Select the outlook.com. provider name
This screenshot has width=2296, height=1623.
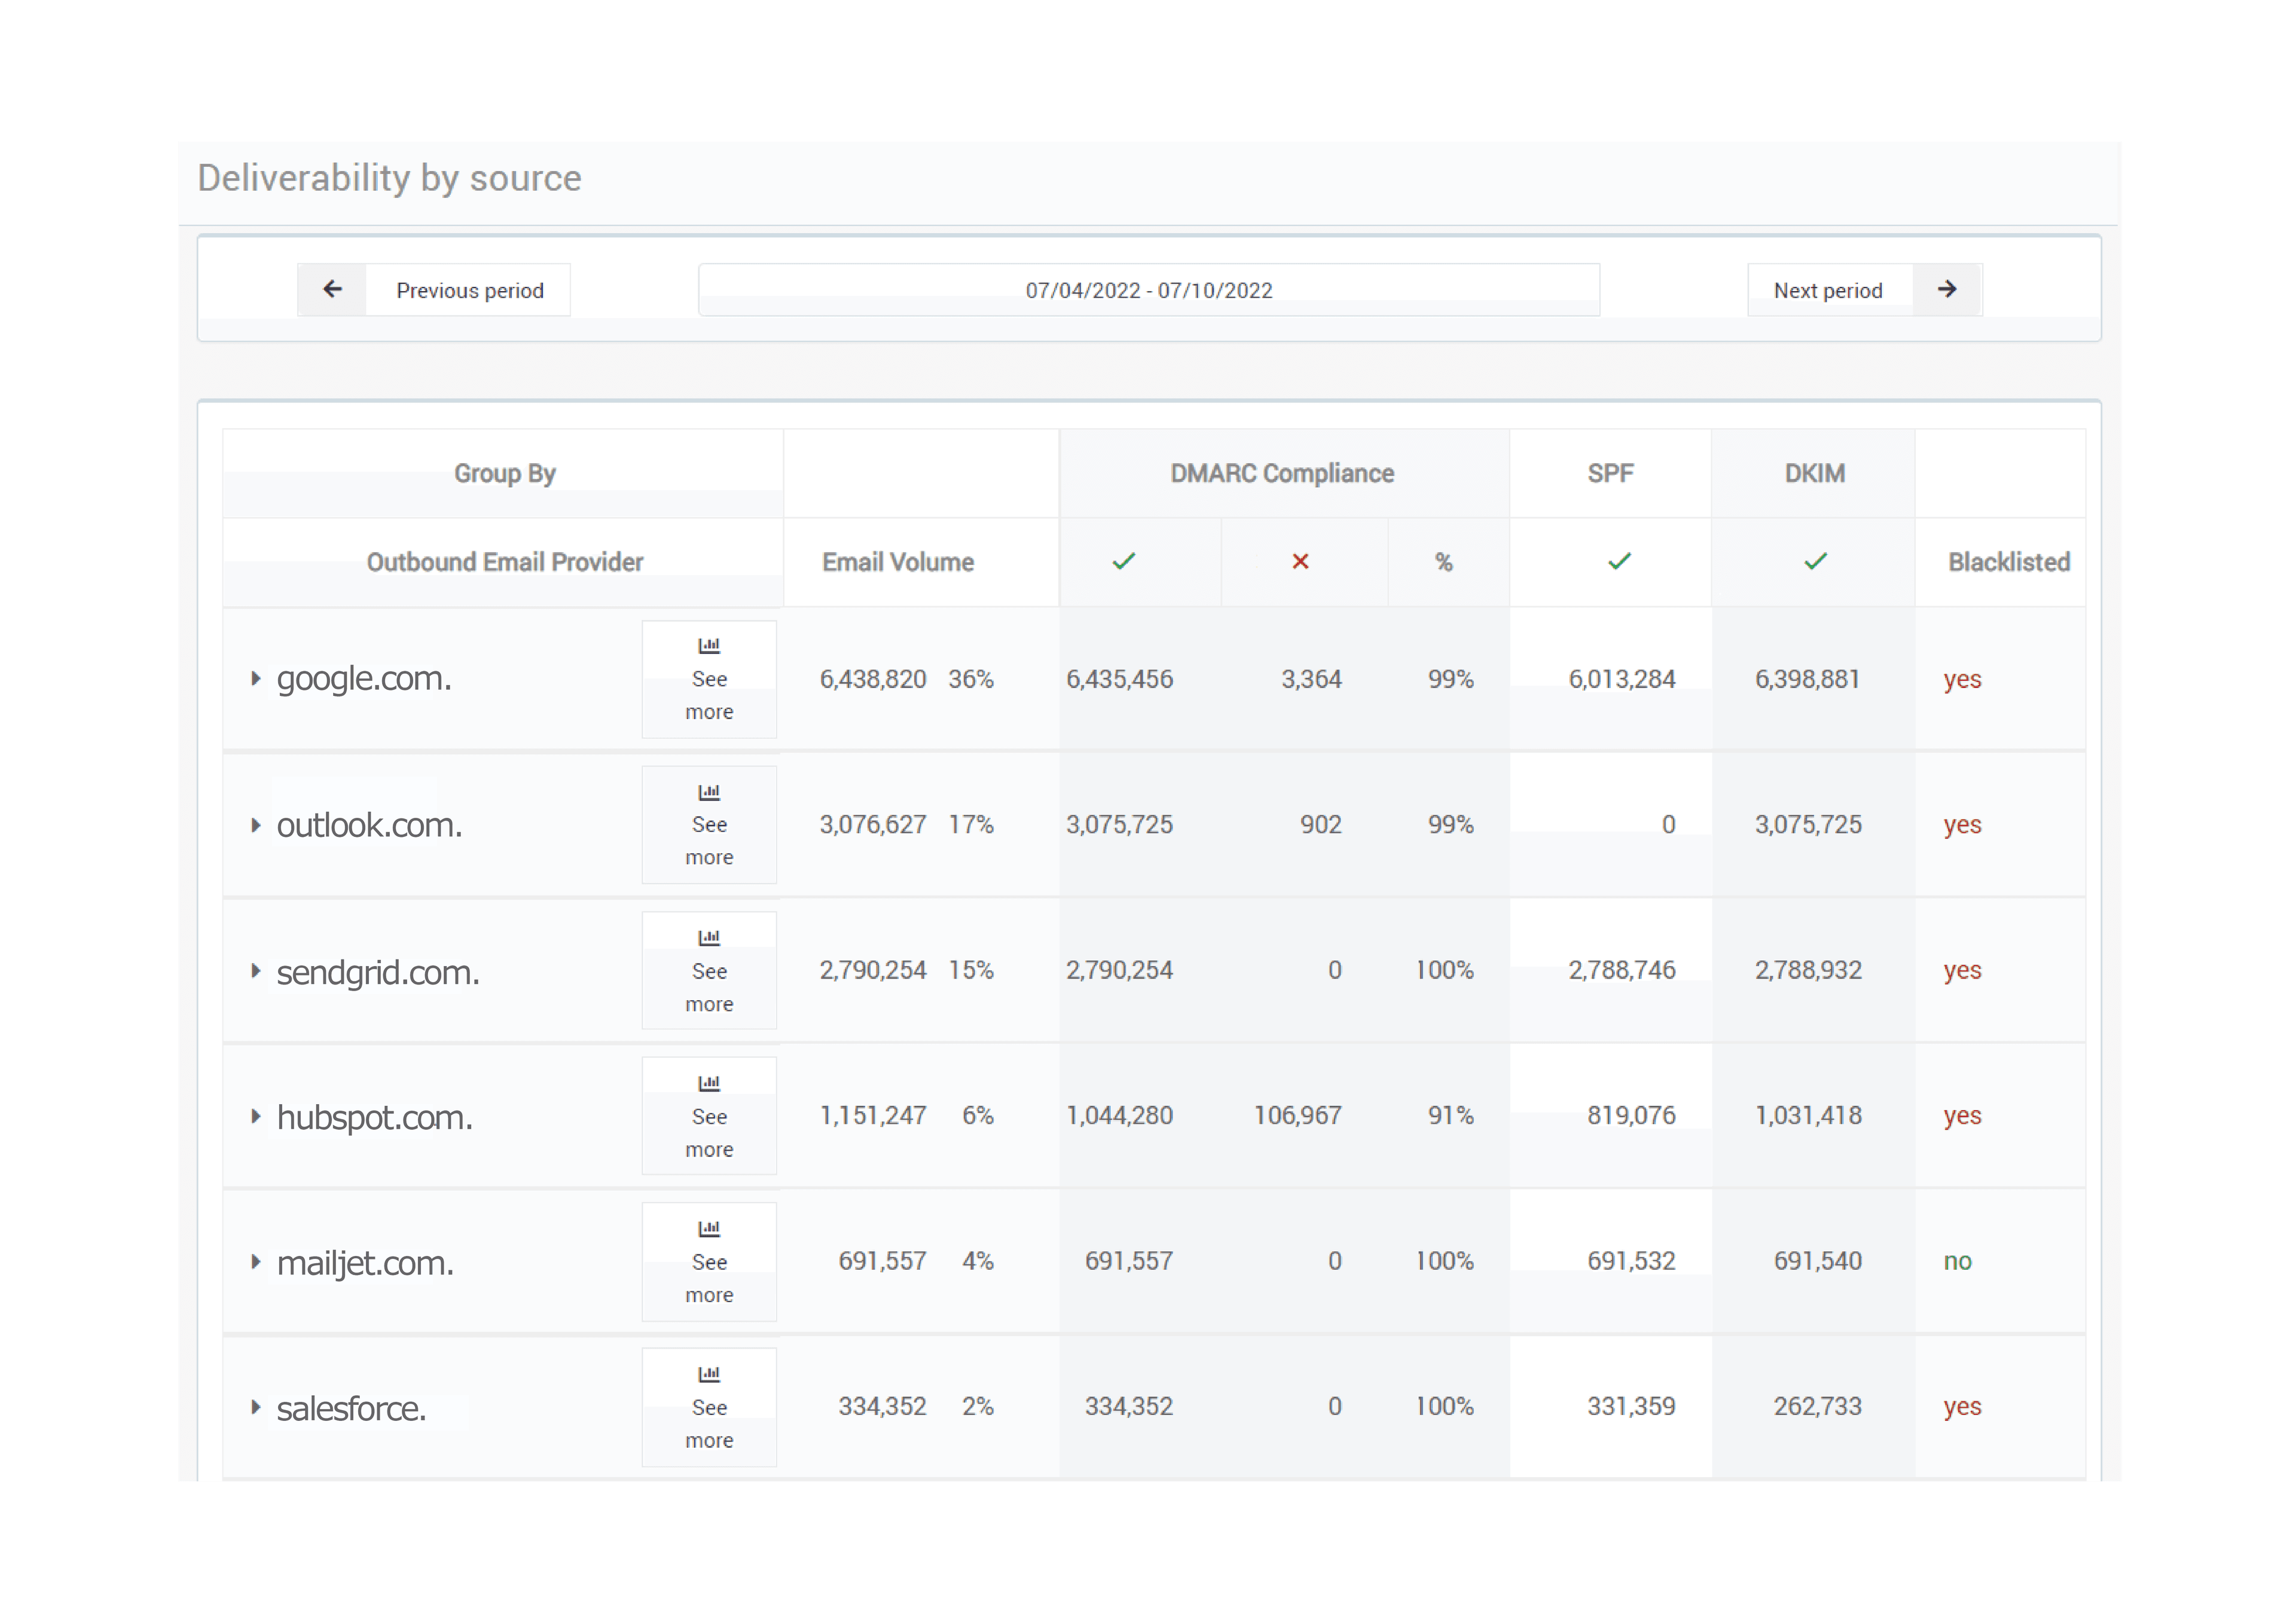click(x=369, y=825)
